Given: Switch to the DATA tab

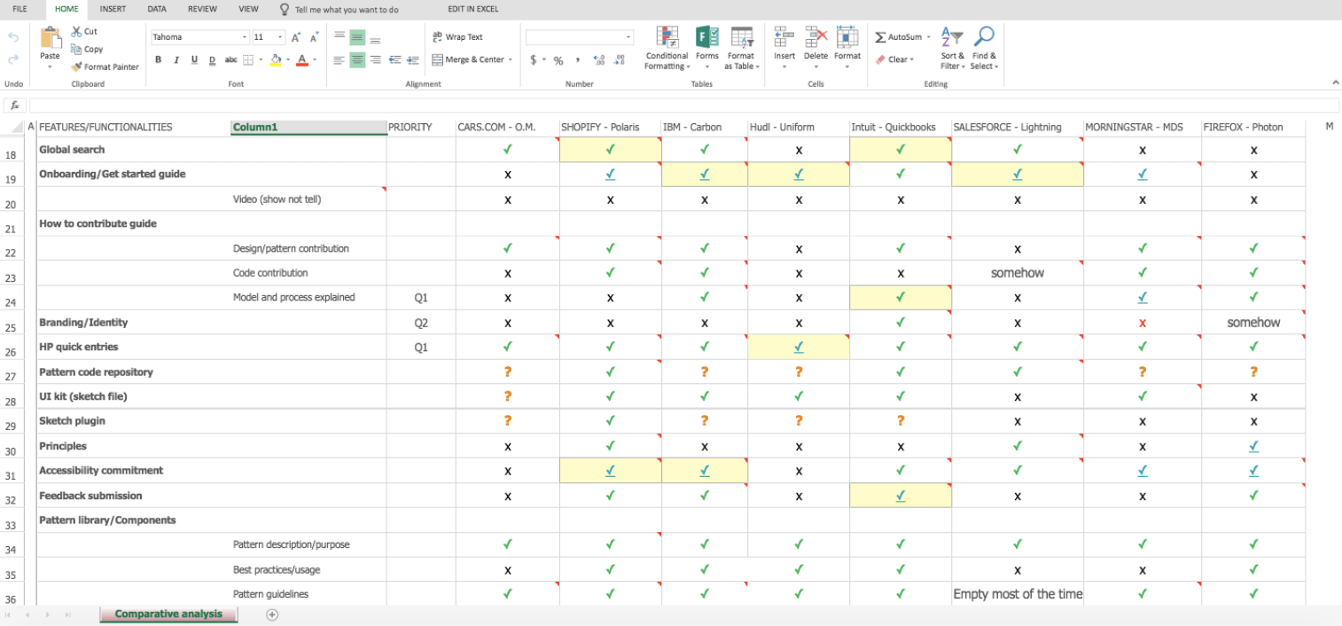Looking at the screenshot, I should click(x=157, y=9).
